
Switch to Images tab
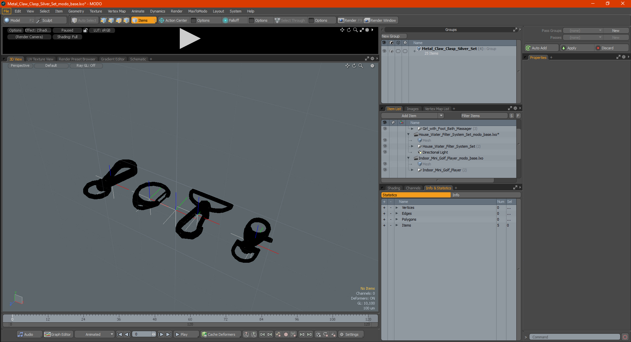[x=412, y=109]
